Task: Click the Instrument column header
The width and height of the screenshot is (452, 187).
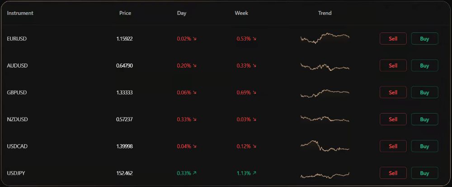Action: pyautogui.click(x=20, y=13)
